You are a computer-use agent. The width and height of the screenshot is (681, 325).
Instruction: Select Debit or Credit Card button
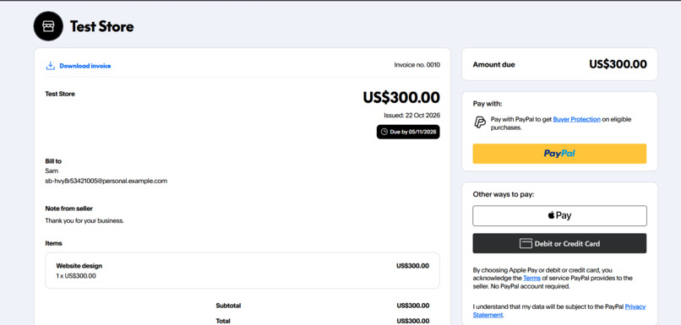pyautogui.click(x=559, y=243)
